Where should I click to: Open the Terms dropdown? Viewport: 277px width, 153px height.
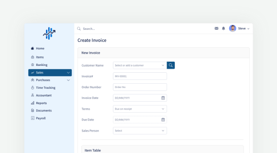[140, 109]
